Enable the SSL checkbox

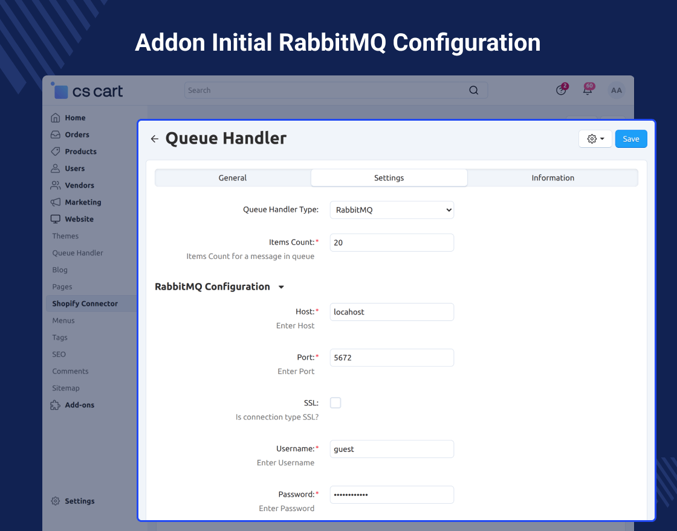[x=335, y=402]
